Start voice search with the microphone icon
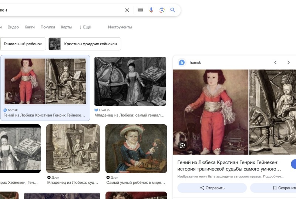The width and height of the screenshot is (296, 199). coord(151,10)
